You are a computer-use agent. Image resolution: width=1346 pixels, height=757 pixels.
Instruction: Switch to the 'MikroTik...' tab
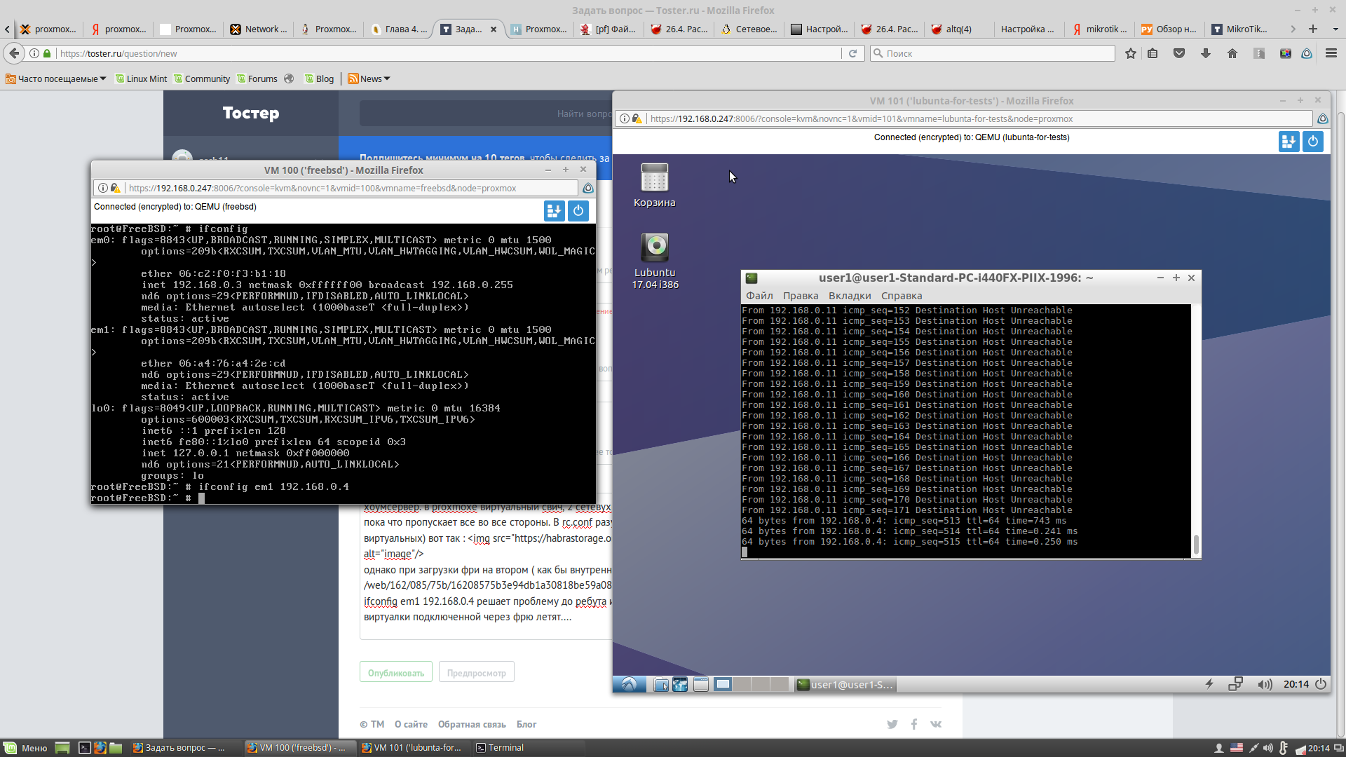pyautogui.click(x=1239, y=29)
